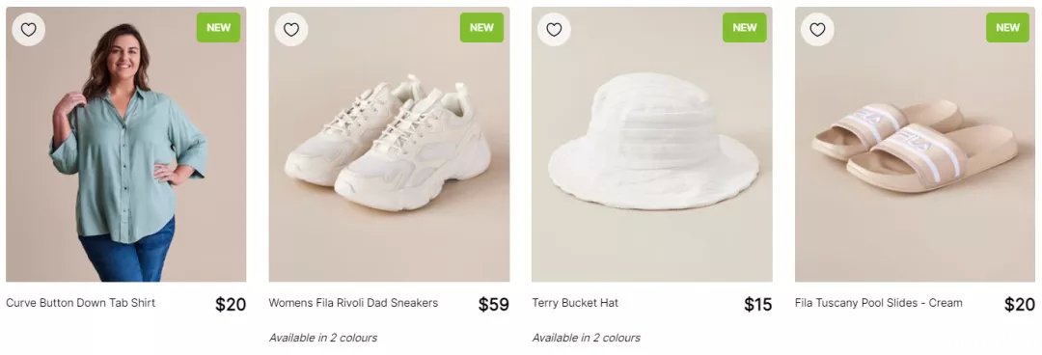Open Terry Bucket Hat title link

tap(575, 303)
